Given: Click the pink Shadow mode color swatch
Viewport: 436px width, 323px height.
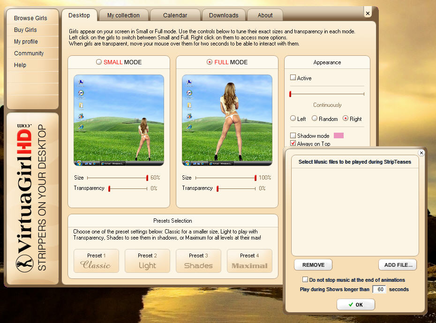Looking at the screenshot, I should (338, 135).
